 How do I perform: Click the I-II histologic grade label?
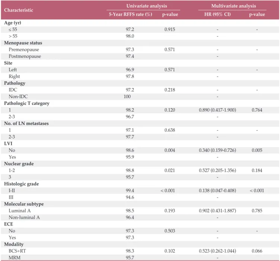tap(12, 190)
